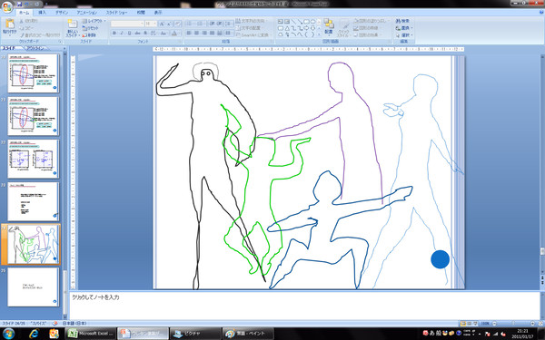Viewport: 545px width, 340px height.
Task: Click Internet Explorer icon on taskbar
Action: [x=34, y=334]
